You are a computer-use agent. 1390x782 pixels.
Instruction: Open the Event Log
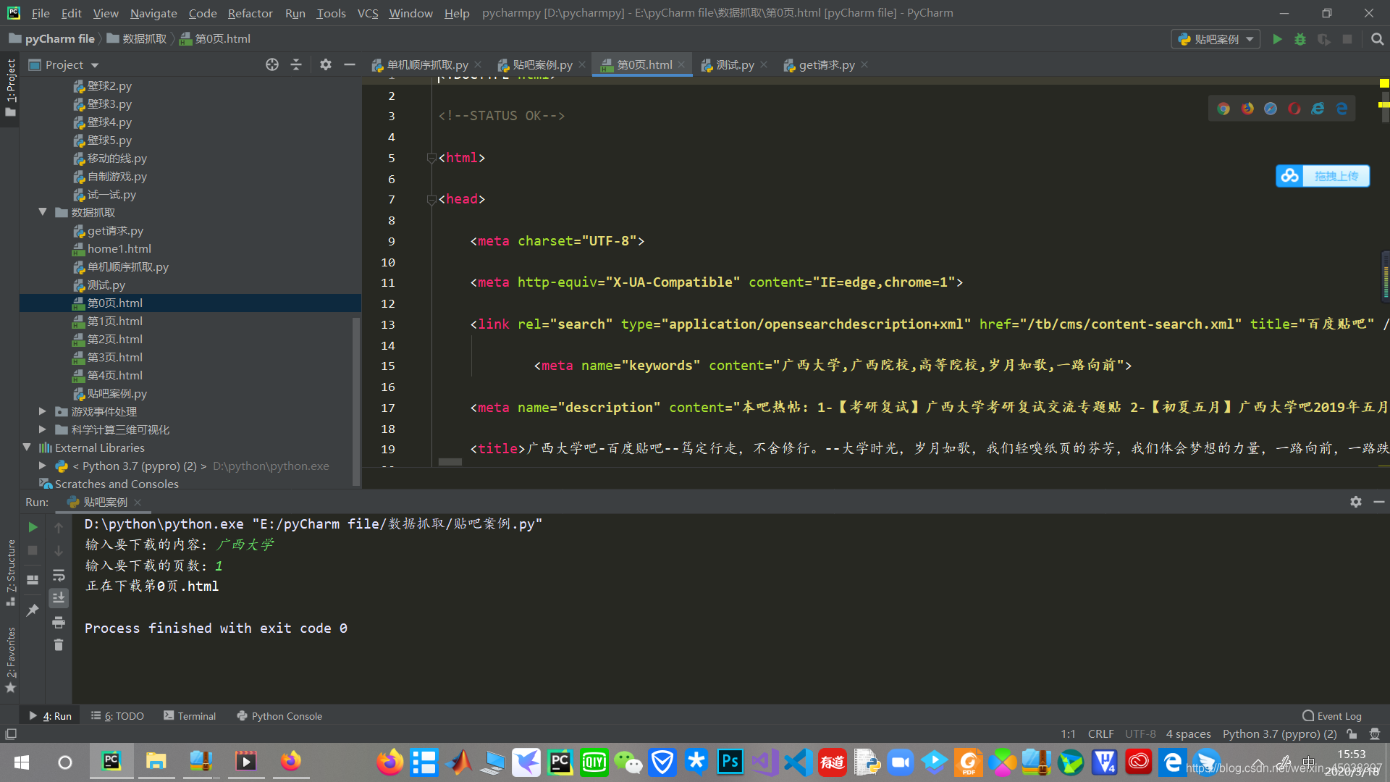point(1332,715)
